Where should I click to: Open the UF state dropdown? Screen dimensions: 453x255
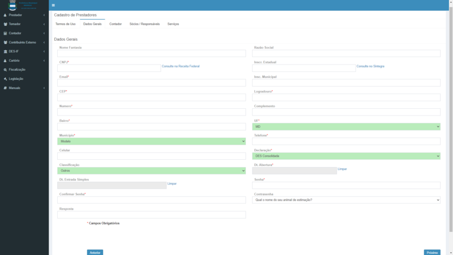click(346, 127)
